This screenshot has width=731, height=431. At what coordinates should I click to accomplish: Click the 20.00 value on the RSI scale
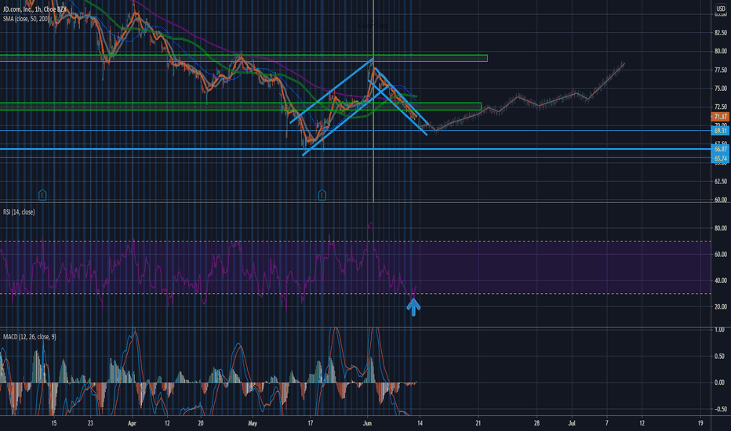[x=720, y=306]
